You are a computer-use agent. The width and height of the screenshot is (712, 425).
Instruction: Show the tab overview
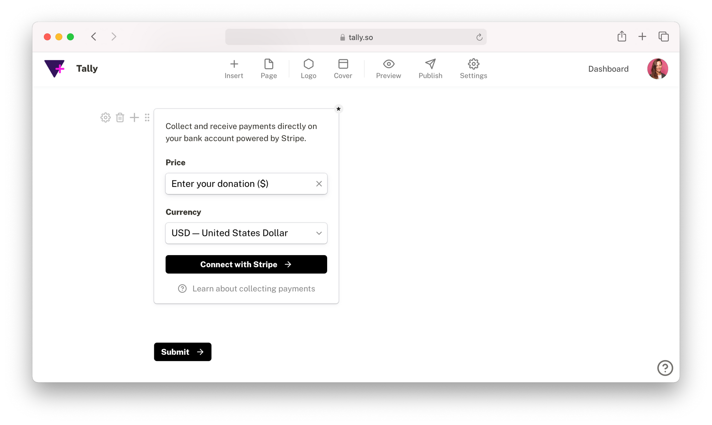(x=664, y=36)
